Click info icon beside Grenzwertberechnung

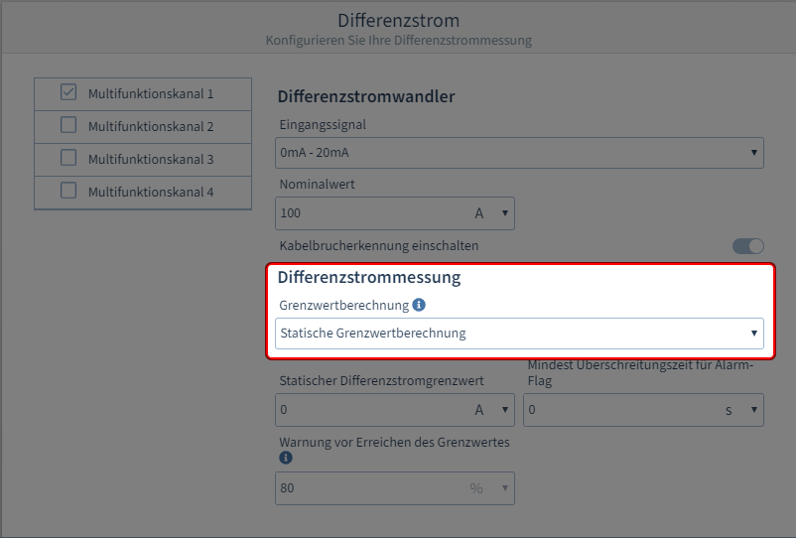click(419, 305)
